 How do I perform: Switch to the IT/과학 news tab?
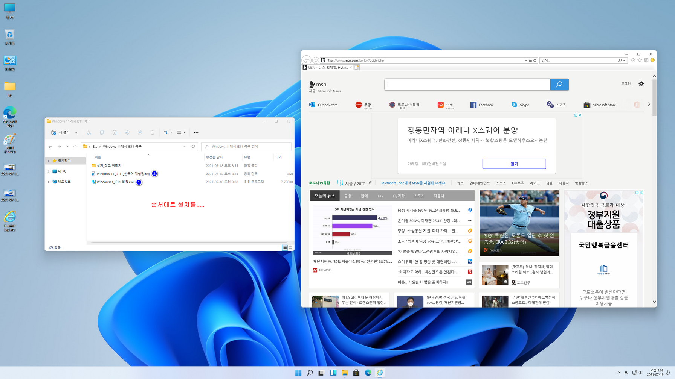point(399,196)
